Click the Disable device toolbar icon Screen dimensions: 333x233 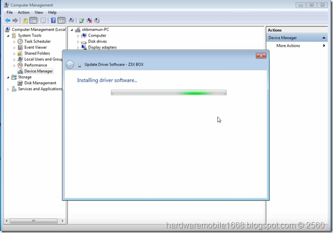pos(97,21)
